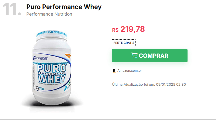The width and height of the screenshot is (216, 121).
Task: Click the shopping cart icon inside COMPRAR
Action: [x=134, y=55]
